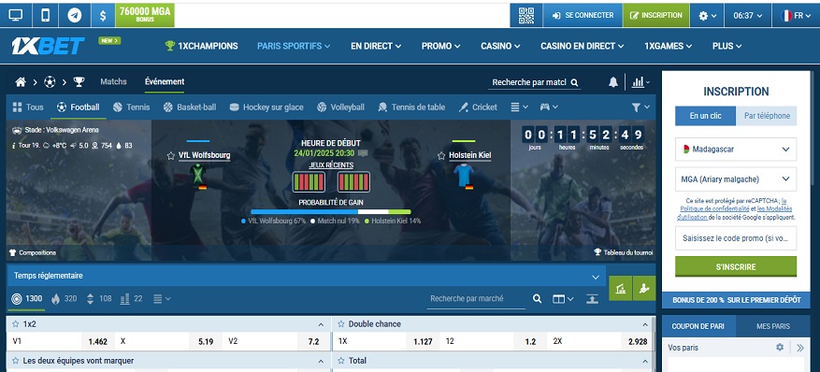
Task: Open the mobile phone app icon
Action: point(45,16)
